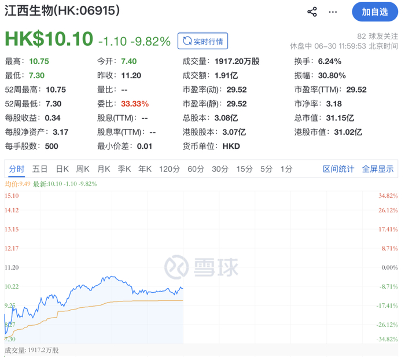Viewport: 405px width, 357px height.
Task: Click the 总市值 value 31.15亿
Action: click(340, 118)
